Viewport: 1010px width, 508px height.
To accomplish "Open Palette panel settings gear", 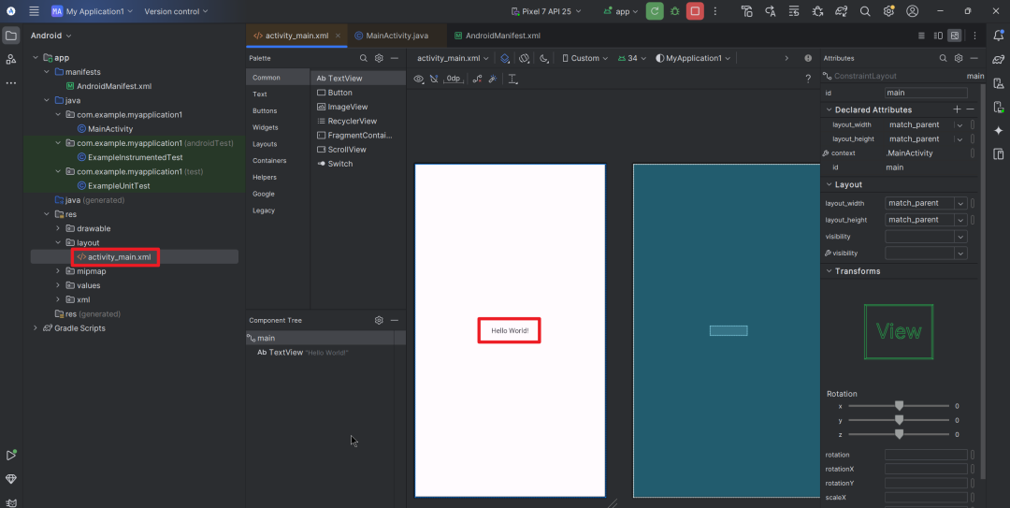I will (379, 58).
